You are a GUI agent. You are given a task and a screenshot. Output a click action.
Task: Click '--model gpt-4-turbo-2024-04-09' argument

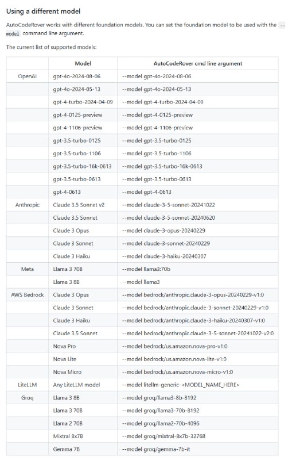click(x=162, y=102)
